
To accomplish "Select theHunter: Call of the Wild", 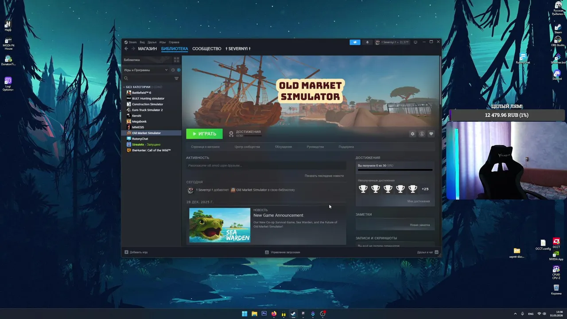I will tap(151, 150).
